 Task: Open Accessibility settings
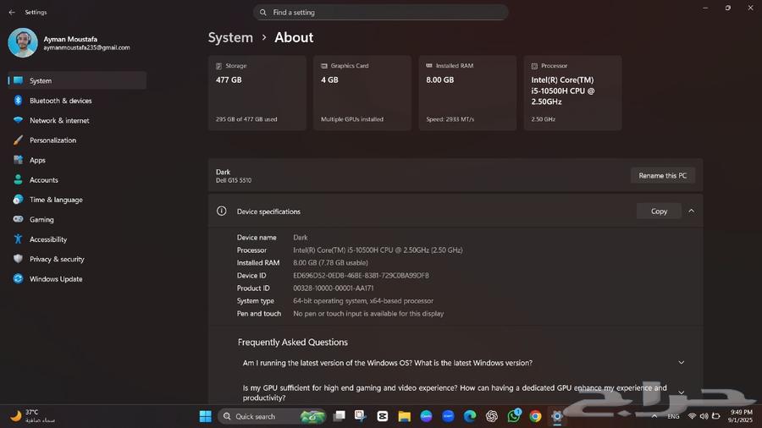point(77,239)
